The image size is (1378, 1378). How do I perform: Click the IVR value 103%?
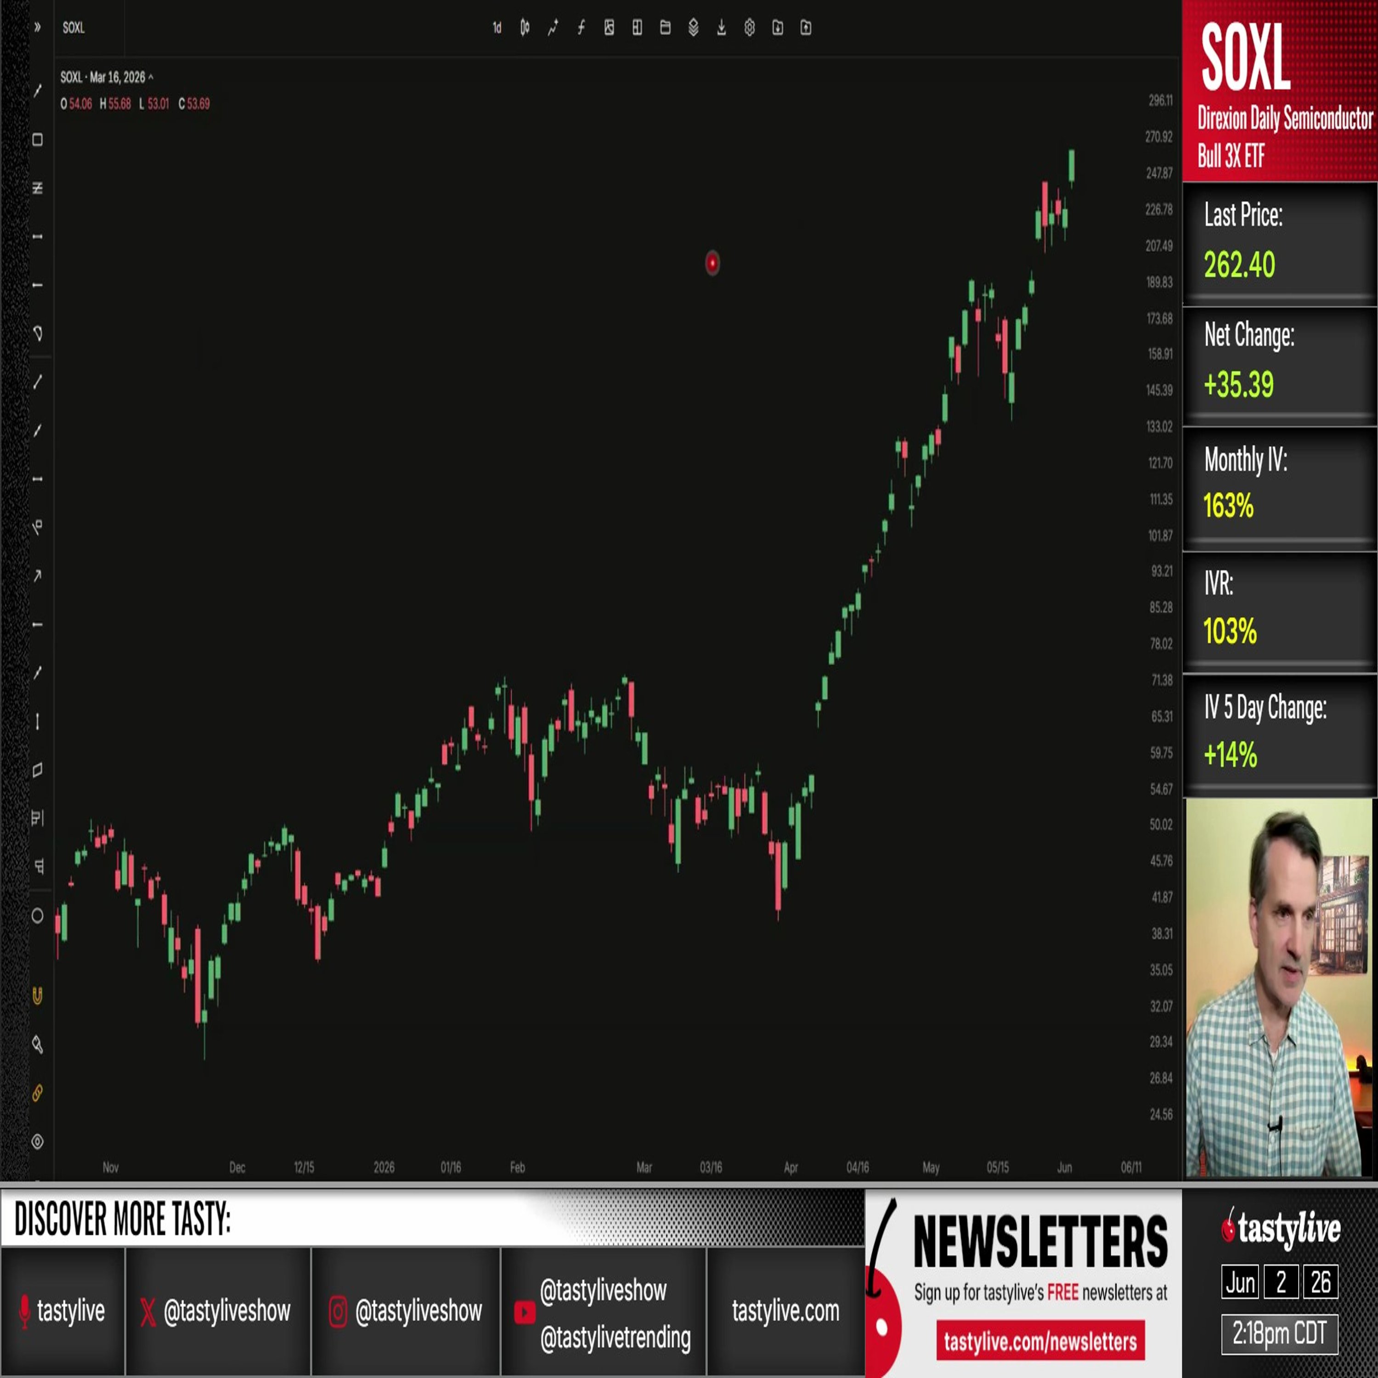tap(1230, 631)
